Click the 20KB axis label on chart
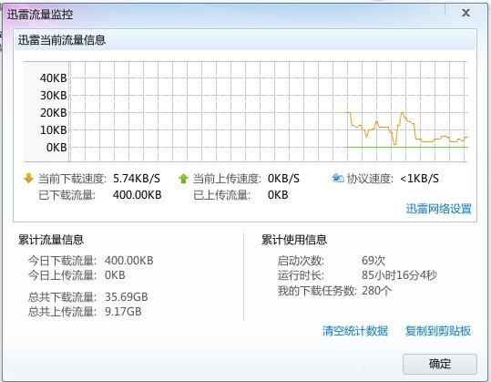Screen dimensions: 491x382 pyautogui.click(x=53, y=113)
